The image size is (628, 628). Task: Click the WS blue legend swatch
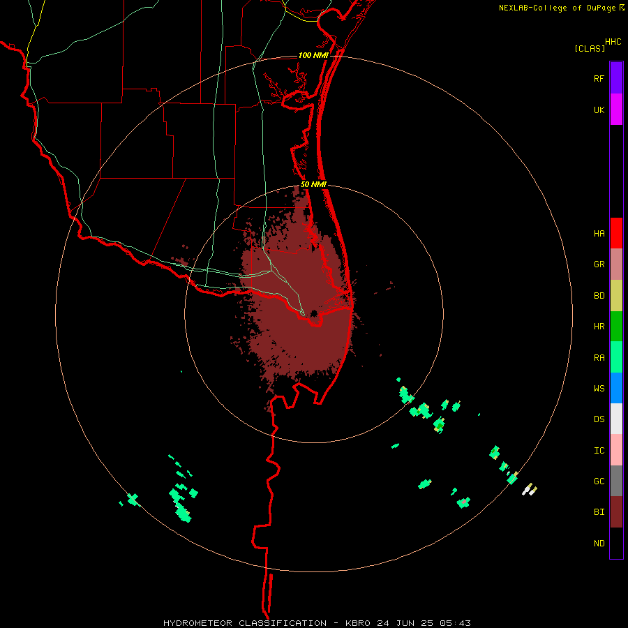pos(616,388)
